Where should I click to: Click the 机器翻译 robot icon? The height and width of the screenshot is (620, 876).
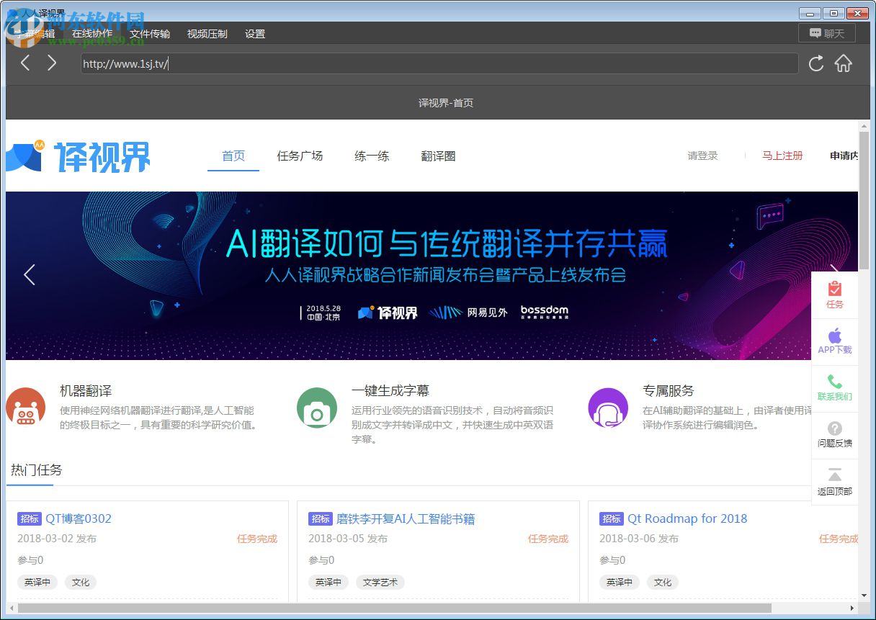tap(26, 408)
